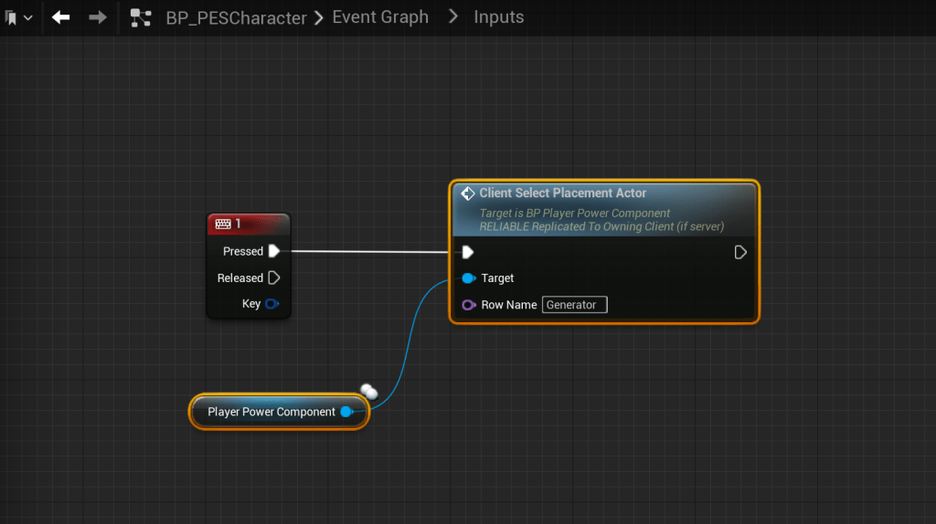Click the Row Name field containing Generator

click(x=574, y=305)
